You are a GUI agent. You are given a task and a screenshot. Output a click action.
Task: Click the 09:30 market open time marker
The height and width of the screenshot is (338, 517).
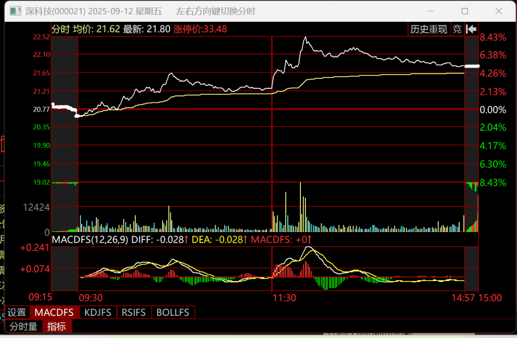91,298
